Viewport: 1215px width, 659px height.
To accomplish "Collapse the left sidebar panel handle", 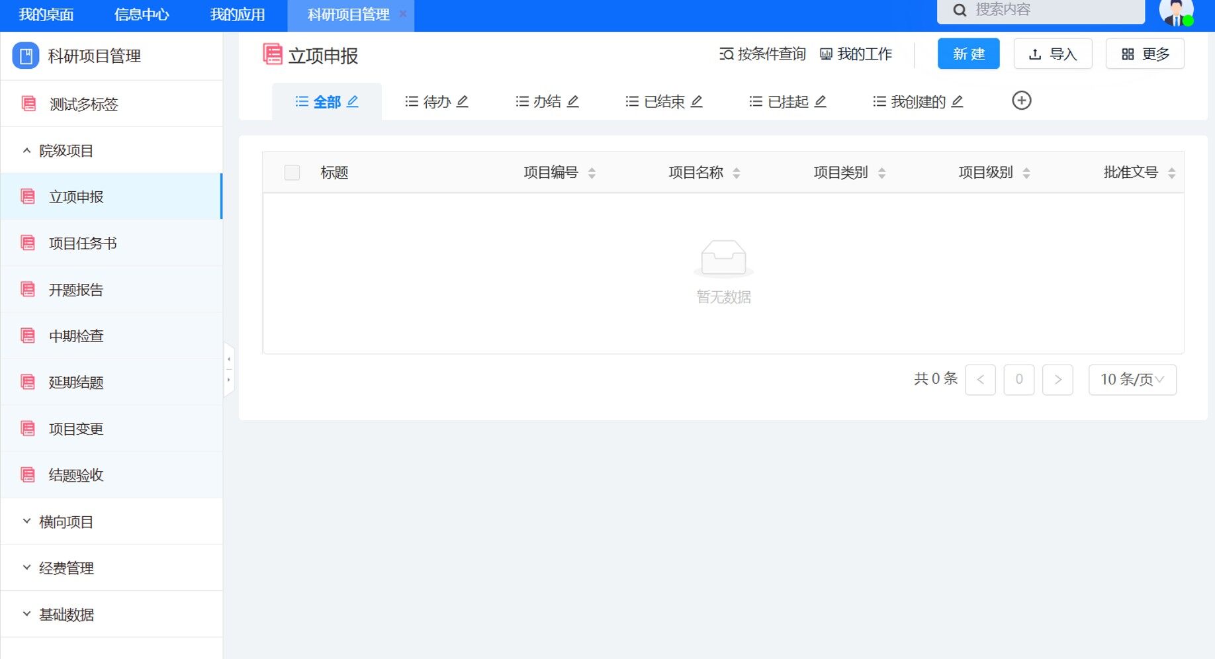I will point(229,369).
